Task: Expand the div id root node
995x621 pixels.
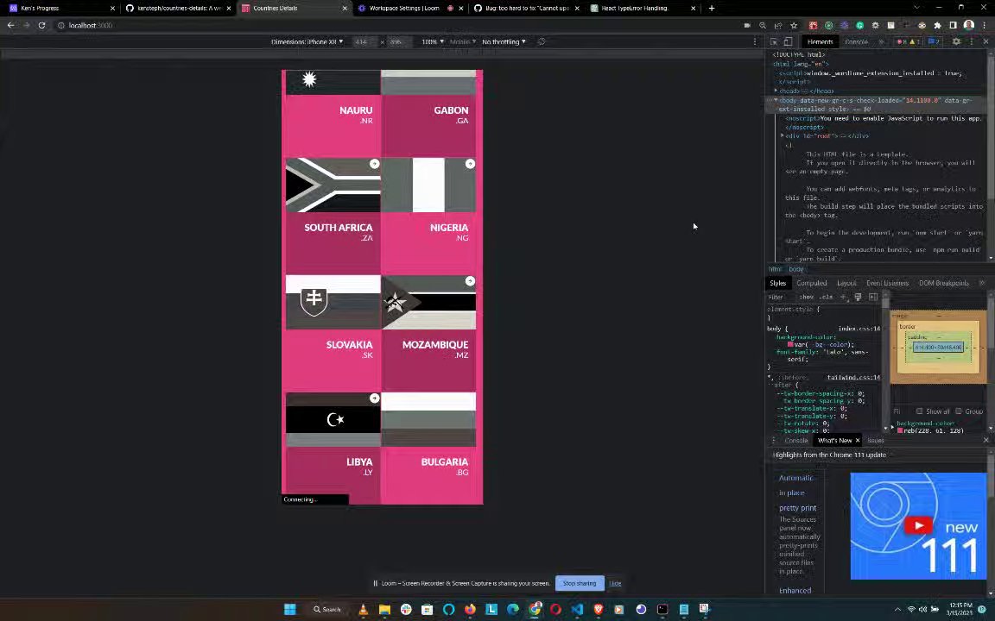Action: tap(783, 135)
